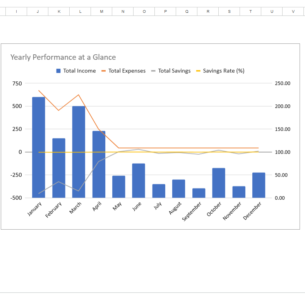Click the 750 left axis value

[17, 84]
